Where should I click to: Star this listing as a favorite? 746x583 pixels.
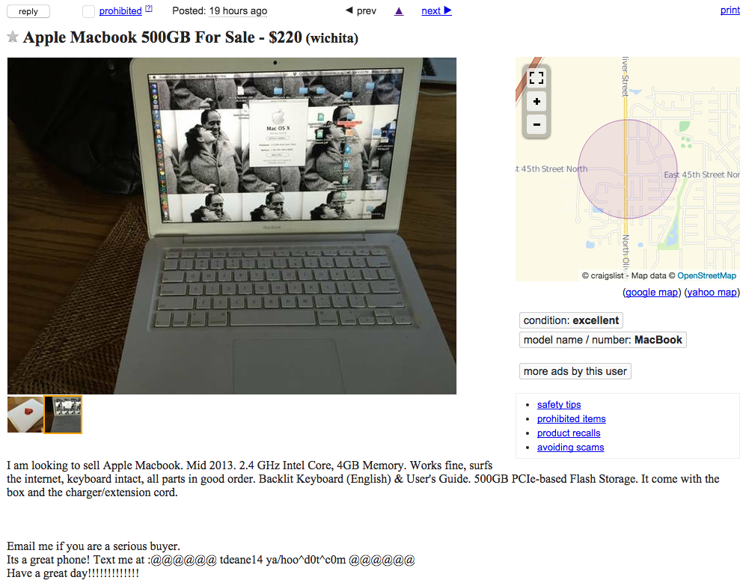tap(13, 37)
